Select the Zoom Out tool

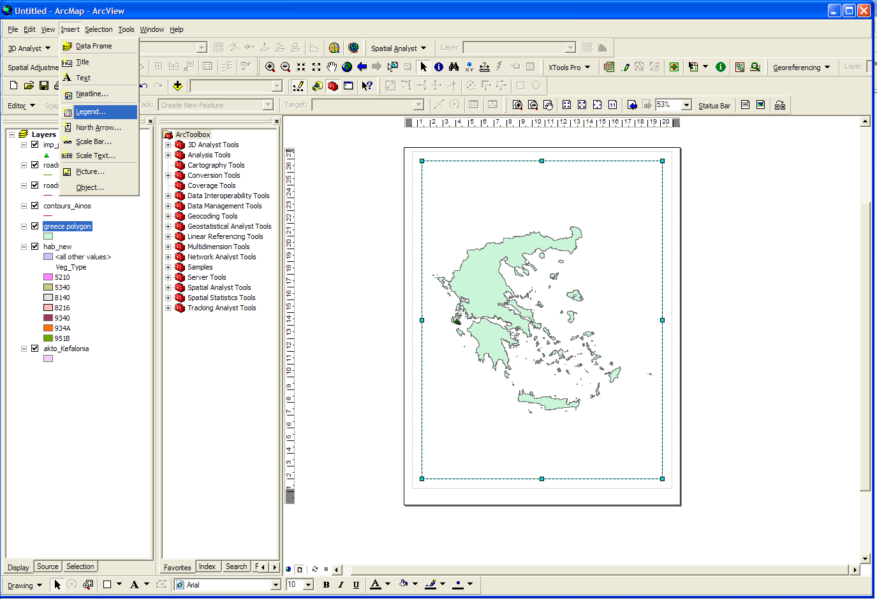point(286,67)
